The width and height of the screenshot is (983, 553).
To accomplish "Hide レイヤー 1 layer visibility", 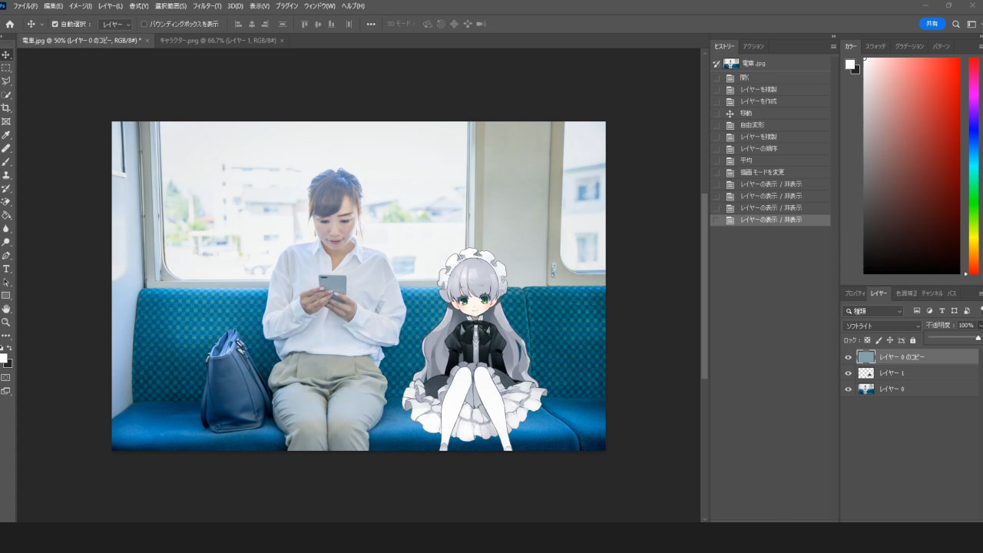I will point(849,373).
